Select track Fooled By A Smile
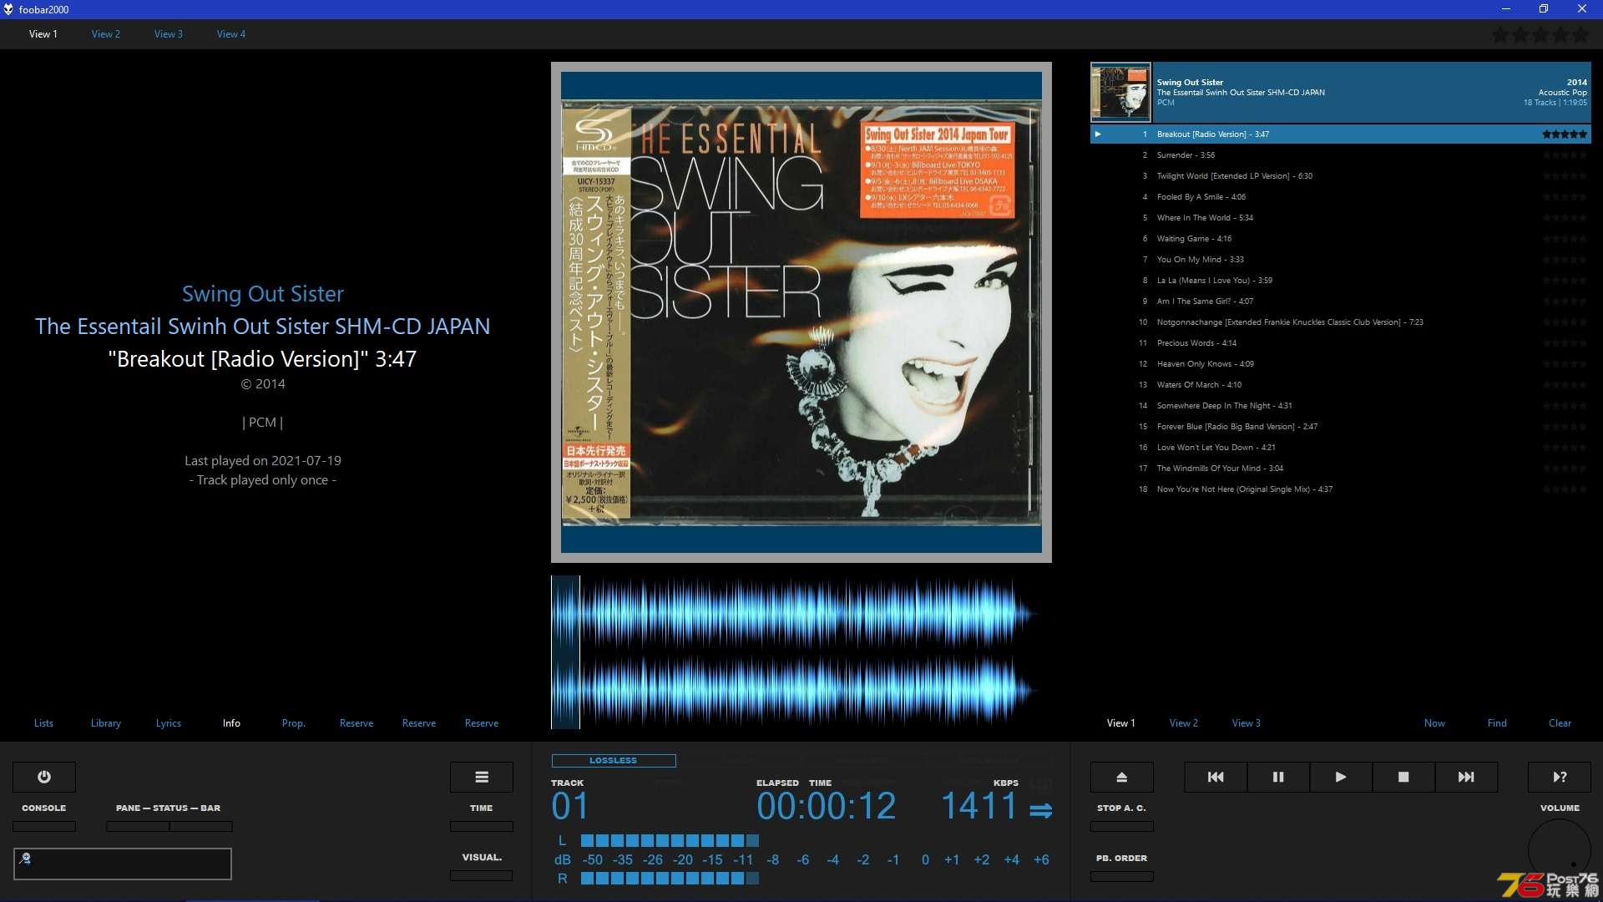The width and height of the screenshot is (1603, 902). (x=1340, y=197)
